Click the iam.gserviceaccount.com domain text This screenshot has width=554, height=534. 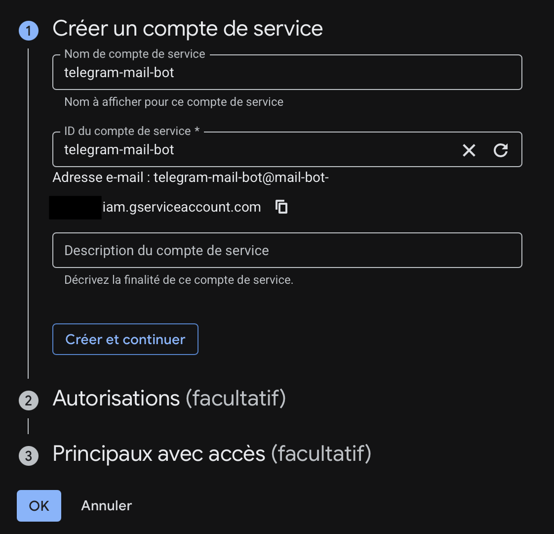182,207
